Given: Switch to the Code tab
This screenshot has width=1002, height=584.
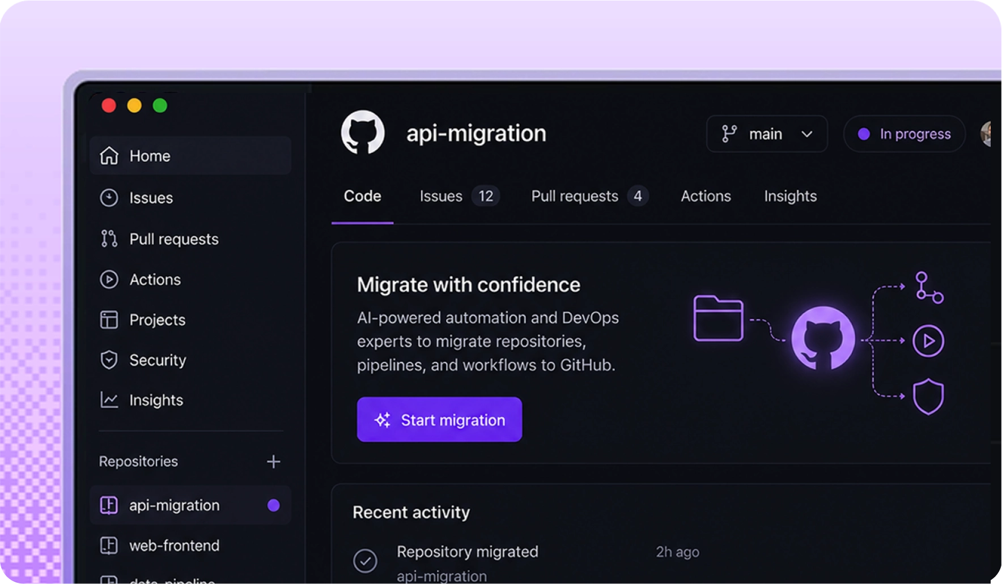Looking at the screenshot, I should (x=363, y=196).
